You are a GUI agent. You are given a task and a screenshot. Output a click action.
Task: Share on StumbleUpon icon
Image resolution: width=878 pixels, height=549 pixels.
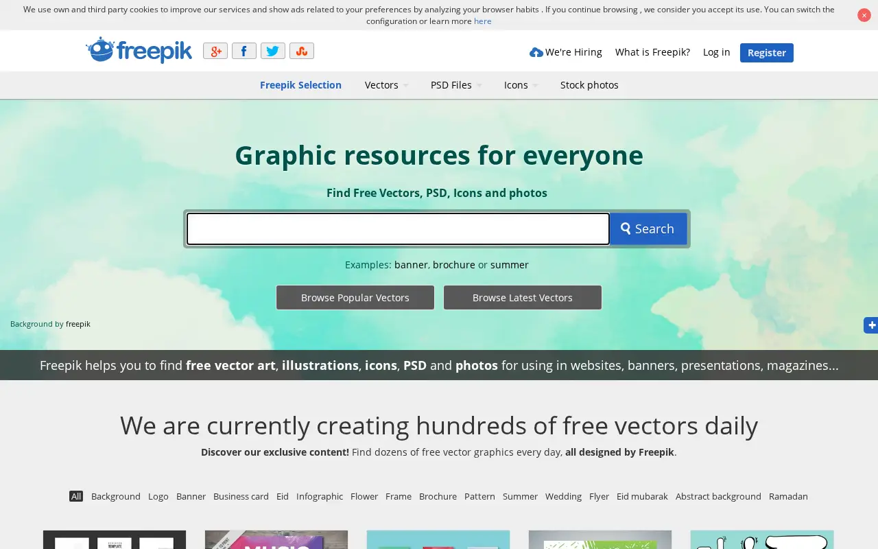click(302, 51)
